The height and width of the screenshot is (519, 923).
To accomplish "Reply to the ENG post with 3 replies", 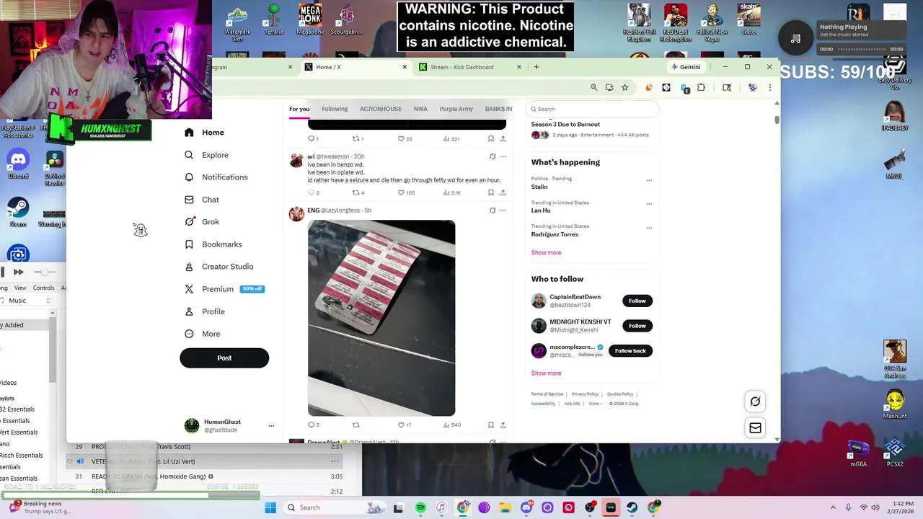I will 312,425.
